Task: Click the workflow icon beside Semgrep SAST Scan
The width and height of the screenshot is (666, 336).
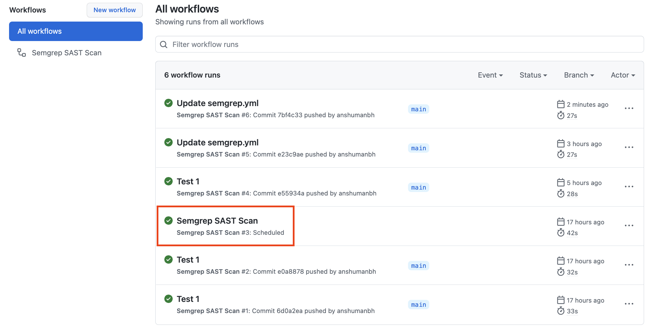Action: pos(21,53)
